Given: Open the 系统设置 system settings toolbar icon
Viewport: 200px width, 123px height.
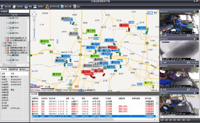Looking at the screenshot, I should tap(2, 6).
